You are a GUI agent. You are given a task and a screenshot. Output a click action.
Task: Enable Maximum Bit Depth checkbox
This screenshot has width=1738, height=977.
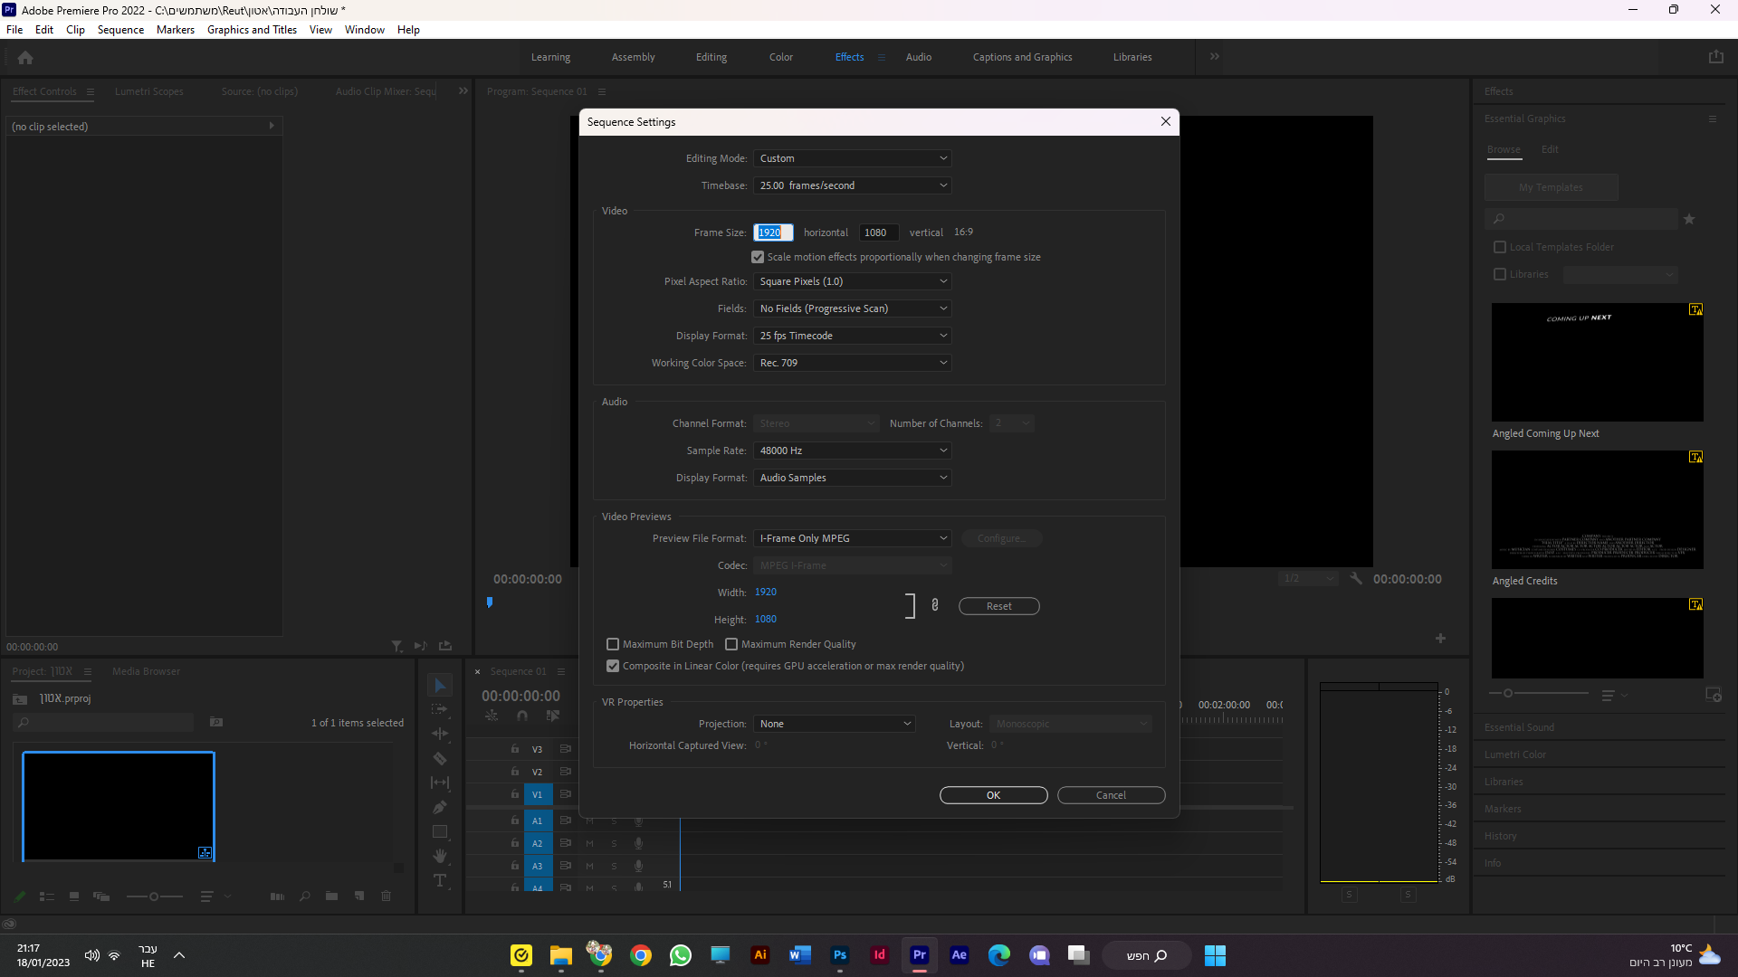click(613, 644)
